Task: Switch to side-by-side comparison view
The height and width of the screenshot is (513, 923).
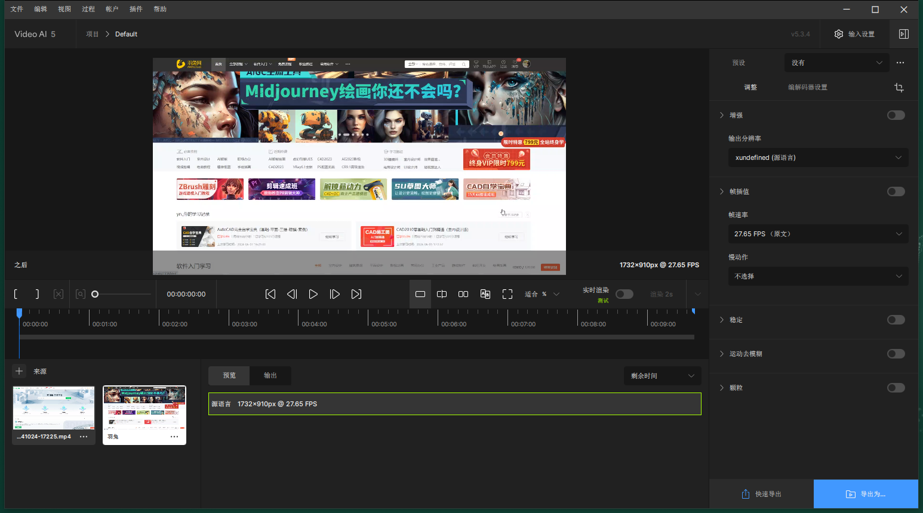Action: tap(463, 294)
